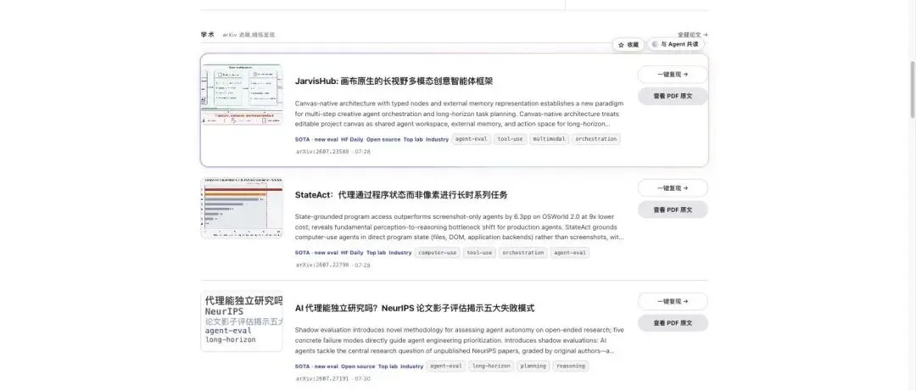Image resolution: width=916 pixels, height=391 pixels.
Task: Open the JarvisHub paper title
Action: pyautogui.click(x=394, y=81)
